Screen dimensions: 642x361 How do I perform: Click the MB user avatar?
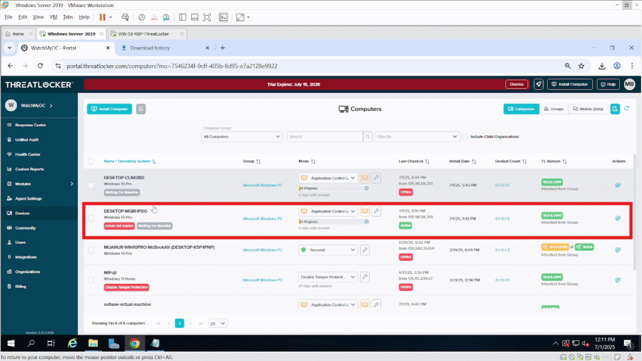[x=629, y=85]
